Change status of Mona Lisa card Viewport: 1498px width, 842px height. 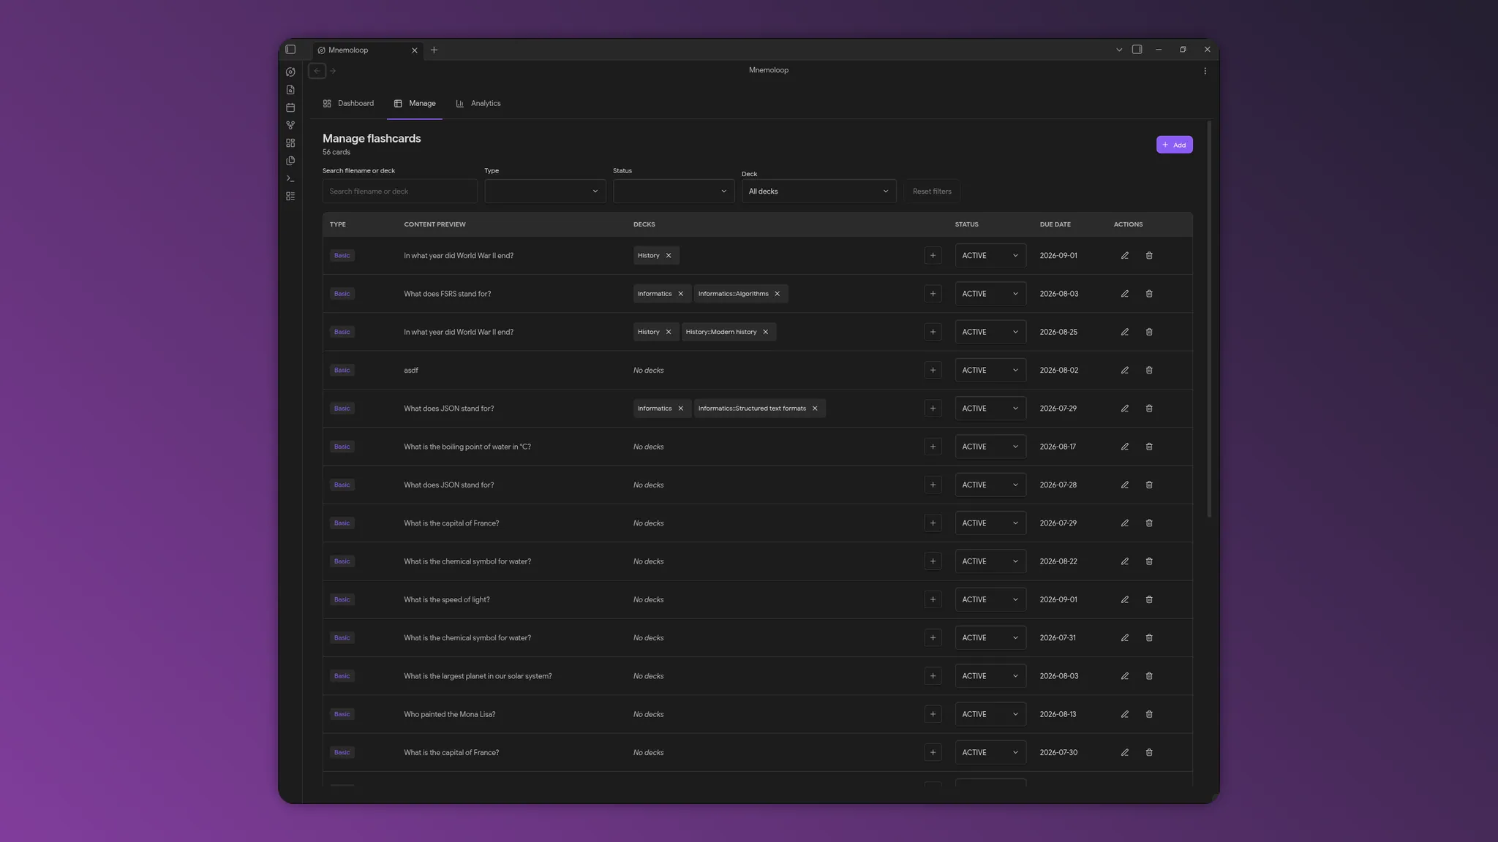[990, 714]
